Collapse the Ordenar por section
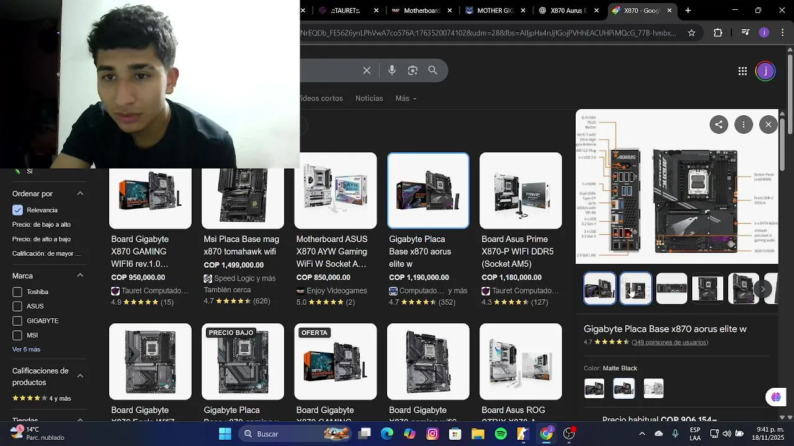 pos(80,193)
